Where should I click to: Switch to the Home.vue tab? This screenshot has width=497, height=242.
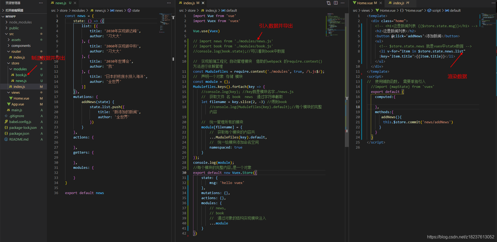[365, 3]
